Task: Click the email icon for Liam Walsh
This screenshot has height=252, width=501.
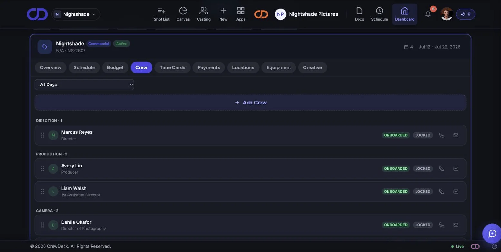Action: pos(456,192)
